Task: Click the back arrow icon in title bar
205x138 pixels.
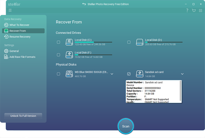Action: (84, 4)
